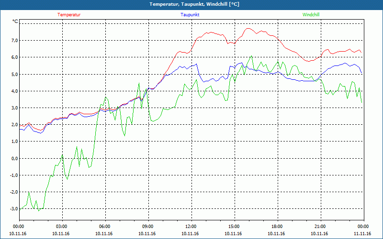Image resolution: width=383 pixels, height=239 pixels.
Task: Click the 18:00 time axis label
Action: [278, 227]
